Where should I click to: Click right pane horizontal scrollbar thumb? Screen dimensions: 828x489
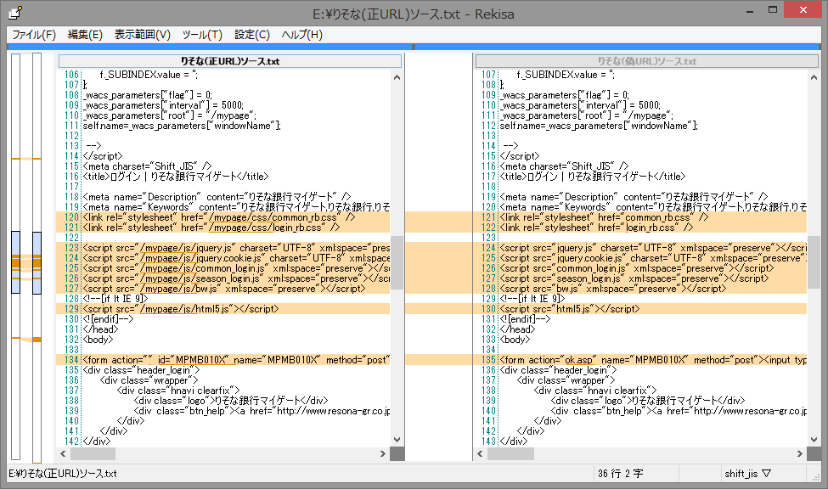click(510, 453)
